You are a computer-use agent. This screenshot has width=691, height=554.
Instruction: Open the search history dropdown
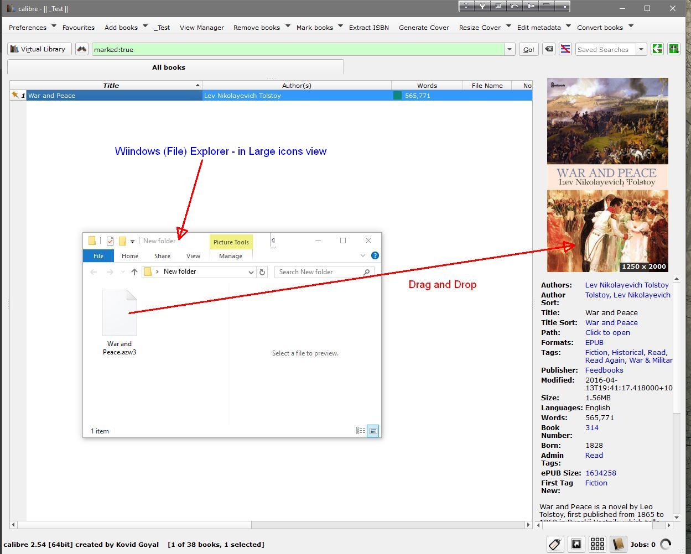tap(510, 49)
